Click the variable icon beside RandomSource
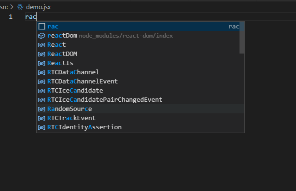The image size is (296, 191). pyautogui.click(x=42, y=109)
